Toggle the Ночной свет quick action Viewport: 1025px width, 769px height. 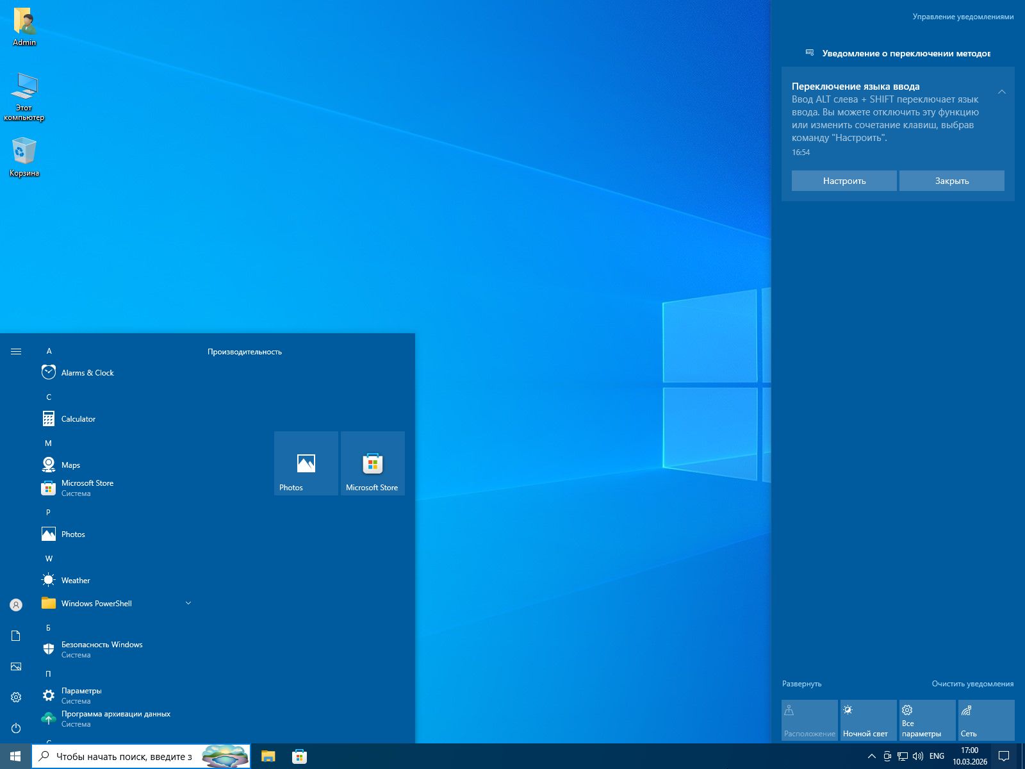point(868,720)
